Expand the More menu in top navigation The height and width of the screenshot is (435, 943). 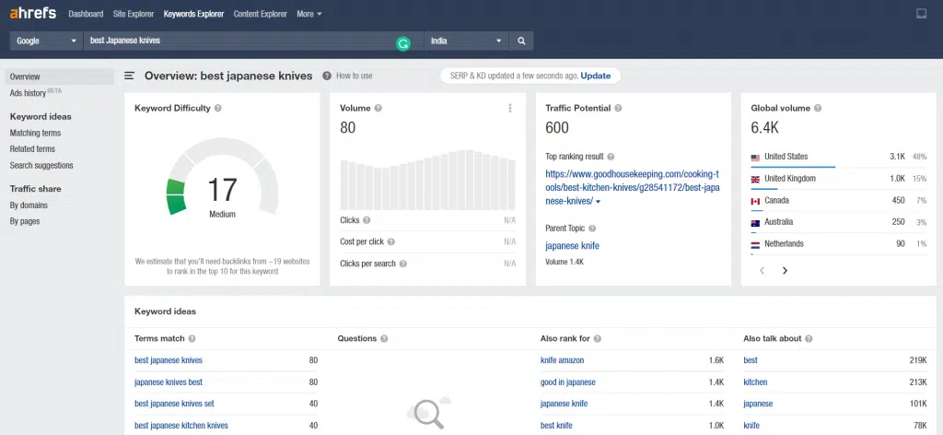pyautogui.click(x=309, y=14)
